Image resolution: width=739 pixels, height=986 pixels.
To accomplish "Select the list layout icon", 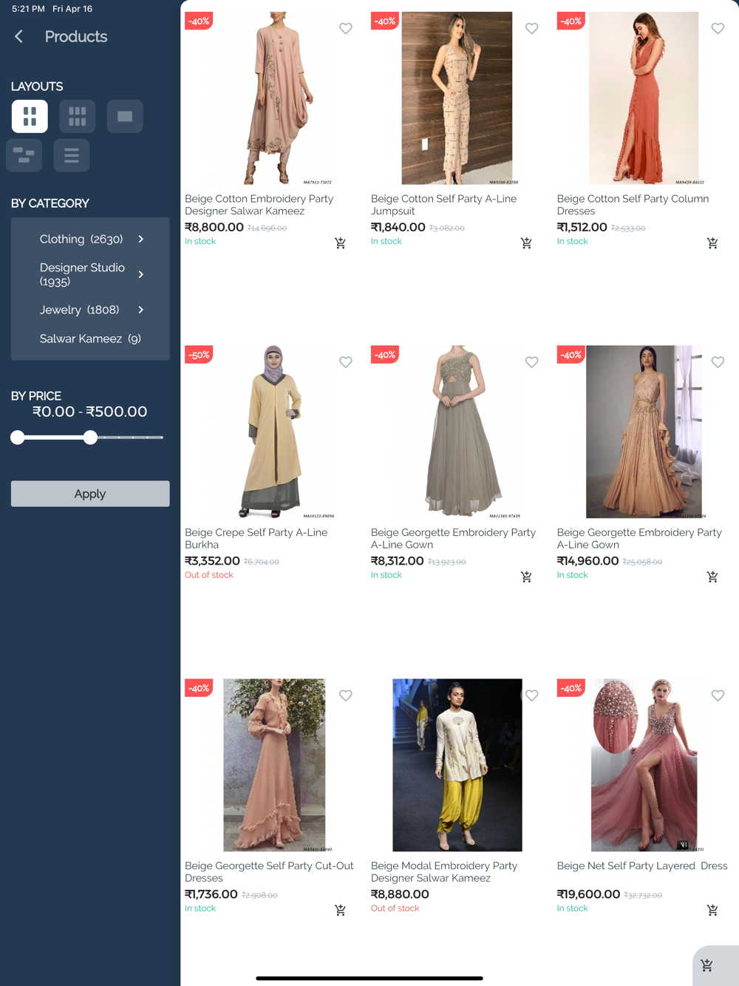I will point(72,155).
